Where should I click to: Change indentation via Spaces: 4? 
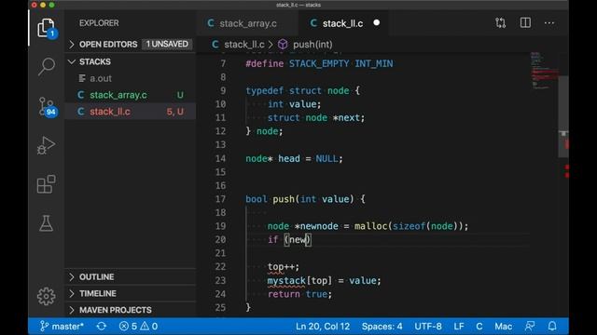(382, 327)
